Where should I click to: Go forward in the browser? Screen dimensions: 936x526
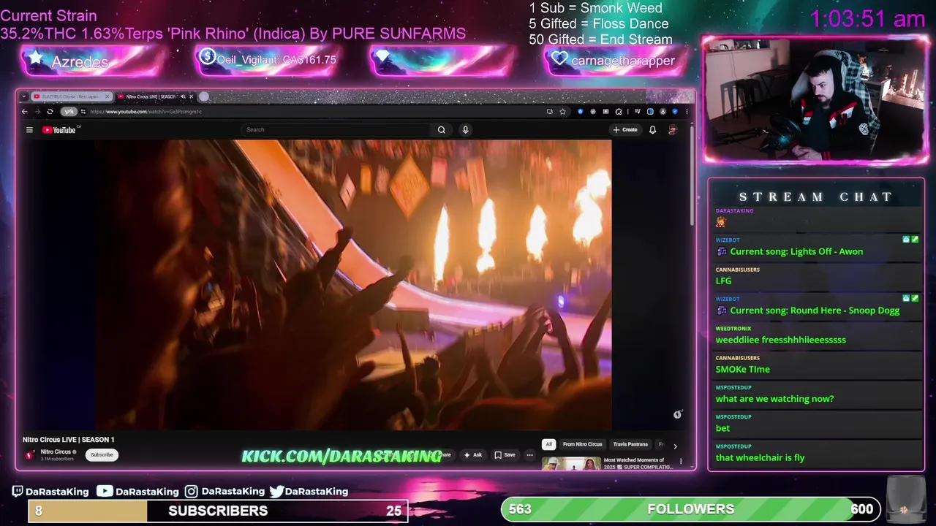coord(37,112)
